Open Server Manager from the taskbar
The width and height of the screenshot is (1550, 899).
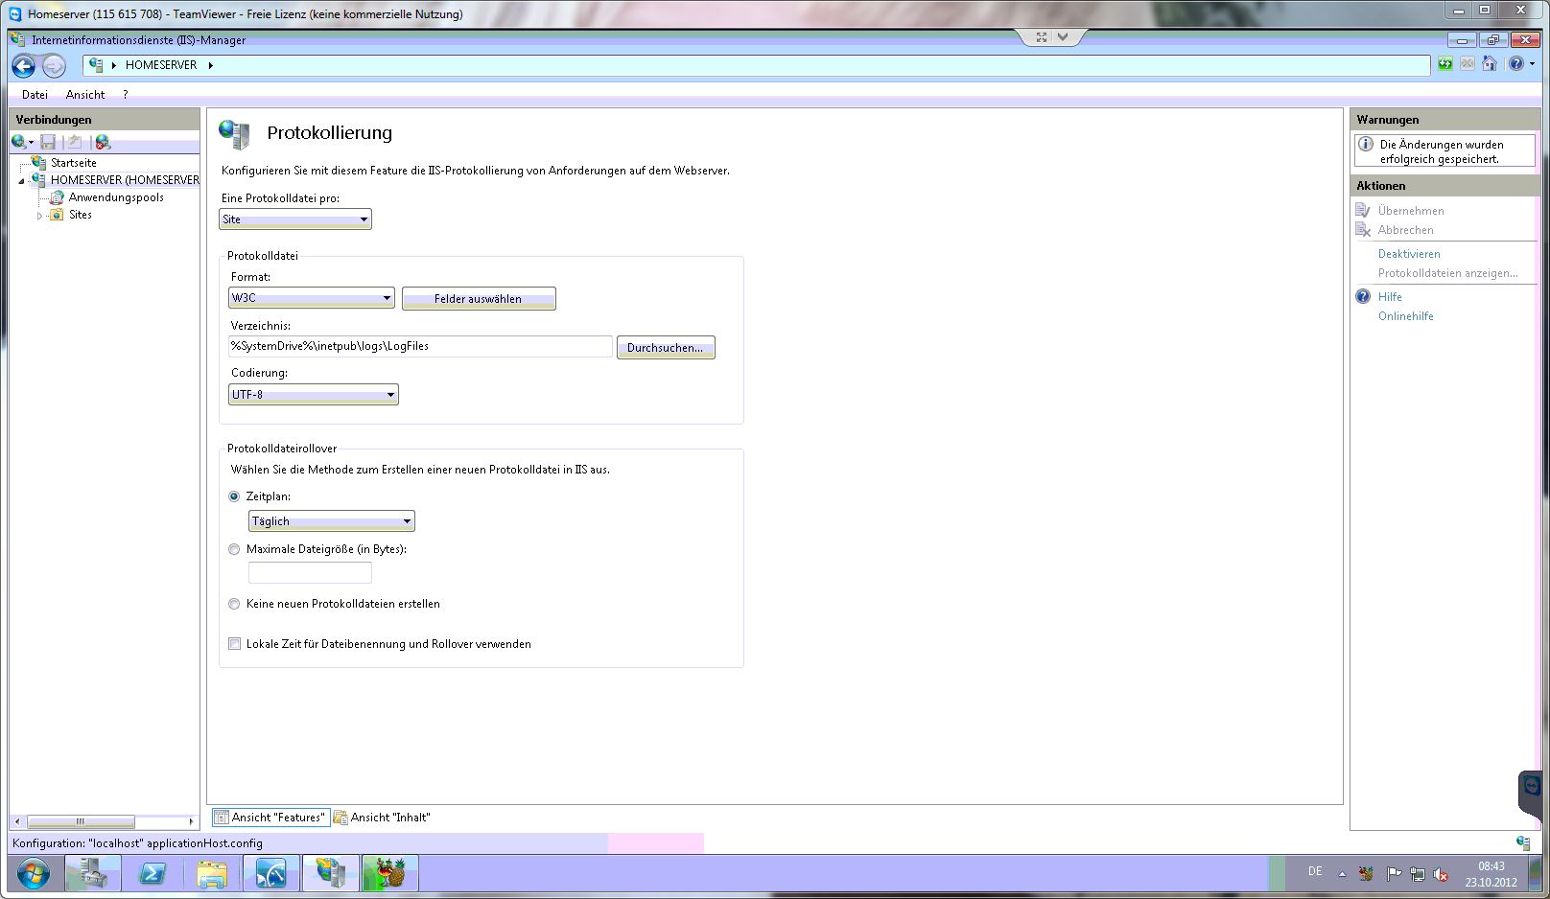pyautogui.click(x=93, y=874)
